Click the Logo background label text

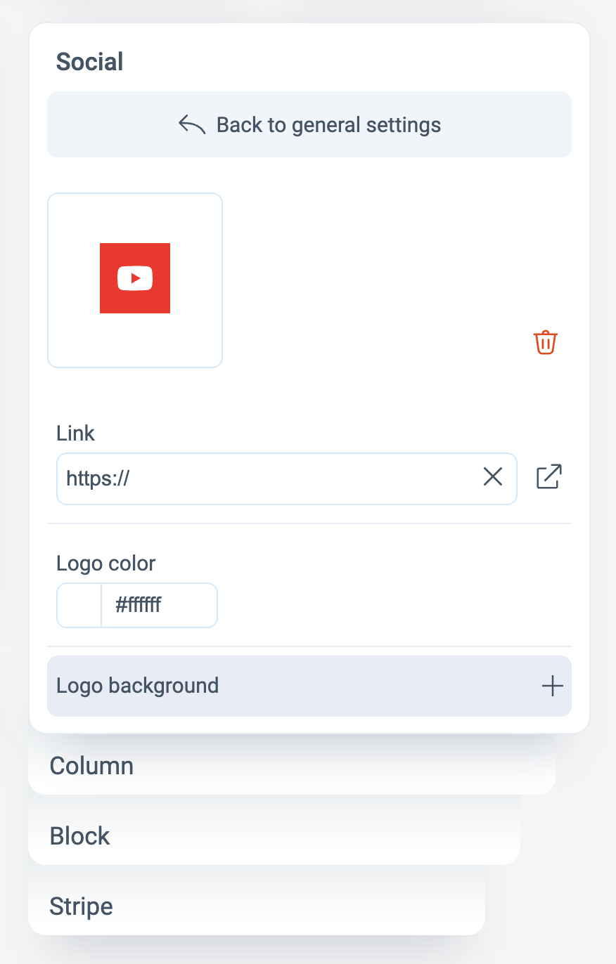pos(138,686)
